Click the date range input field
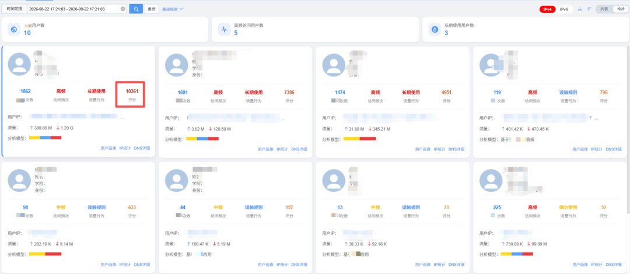The image size is (630, 274). pyautogui.click(x=76, y=8)
